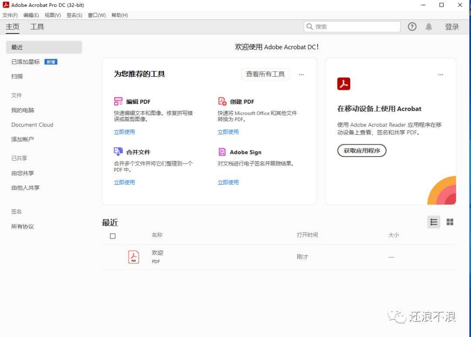The width and height of the screenshot is (471, 337).
Task: Open the Help question mark icon
Action: [x=412, y=27]
